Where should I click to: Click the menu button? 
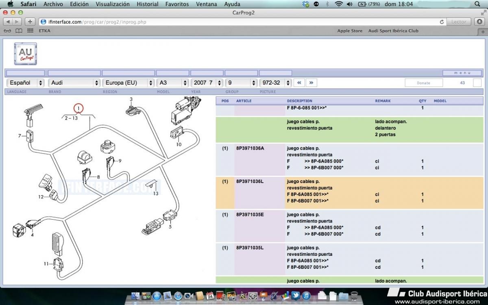click(x=462, y=73)
